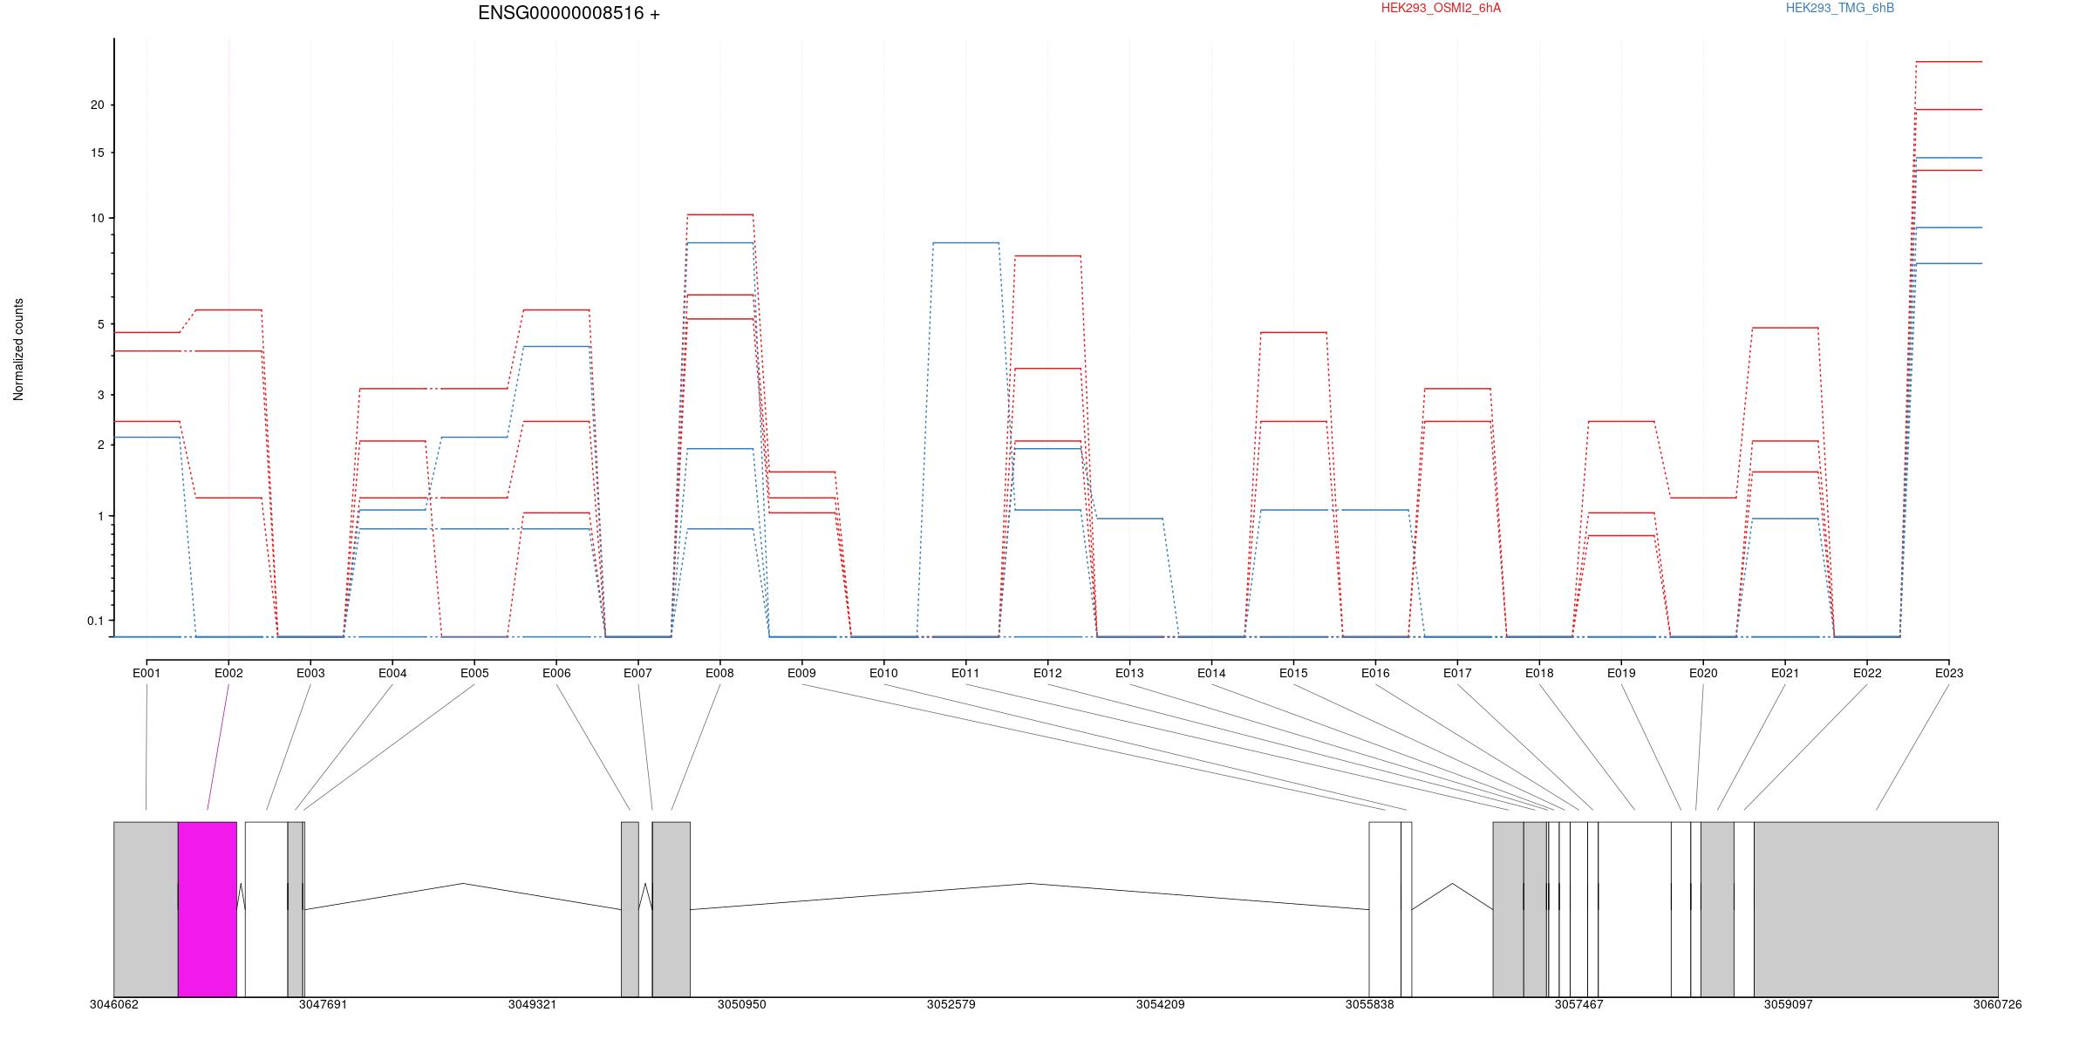
Task: Click the magenta highlighted exon block
Action: pyautogui.click(x=208, y=909)
